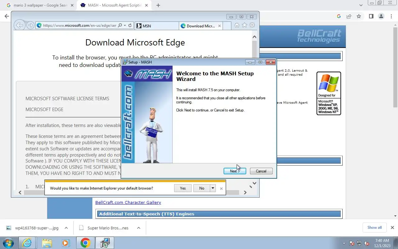Open the Windows Start menu
The height and width of the screenshot is (249, 398).
tap(8, 243)
